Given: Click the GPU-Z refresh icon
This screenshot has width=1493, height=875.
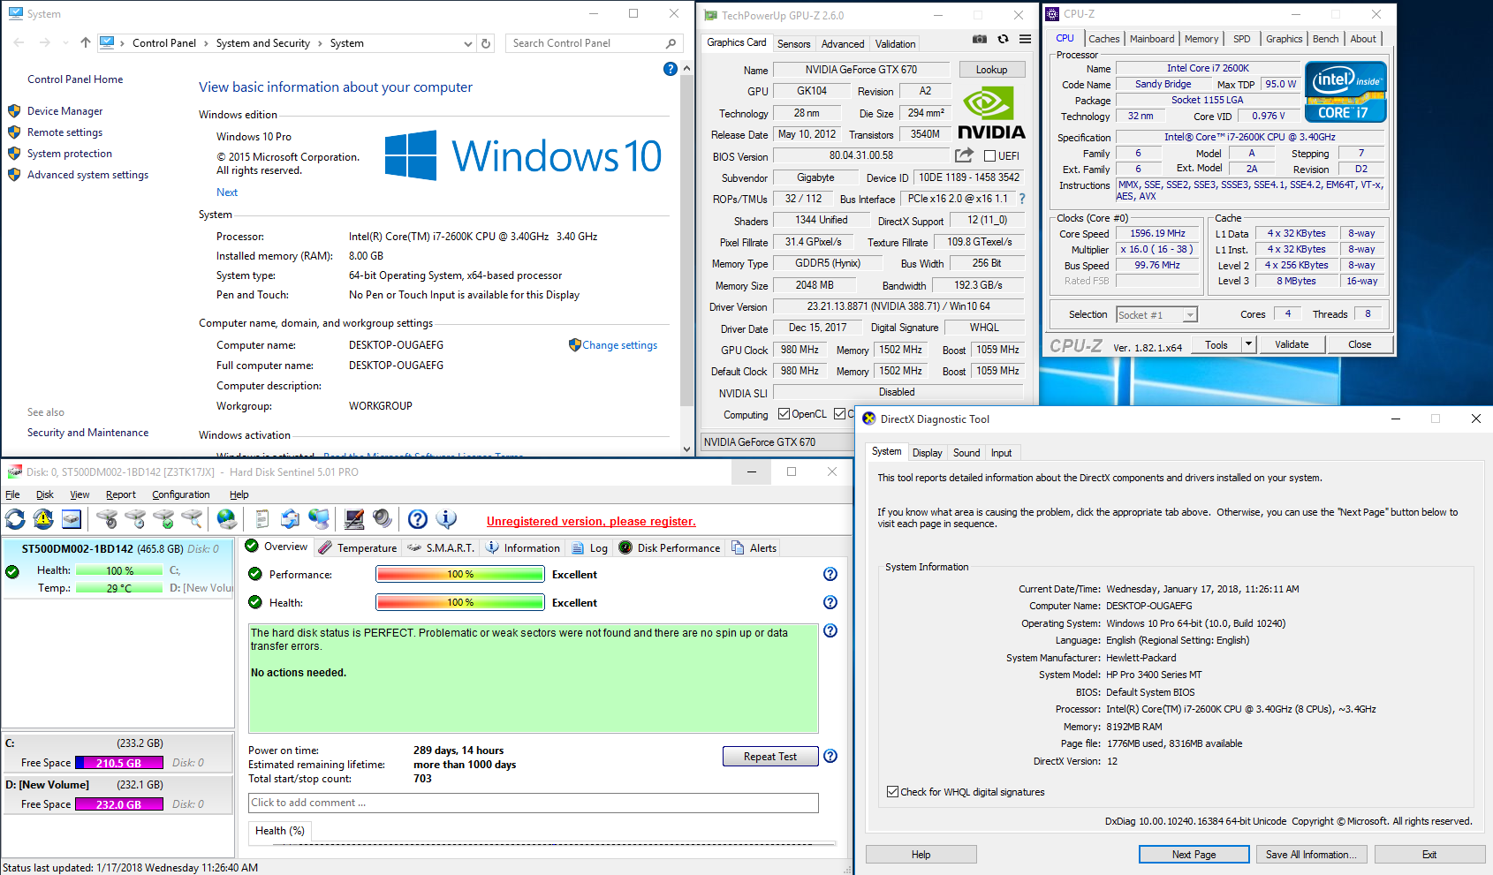Looking at the screenshot, I should click(x=1003, y=39).
